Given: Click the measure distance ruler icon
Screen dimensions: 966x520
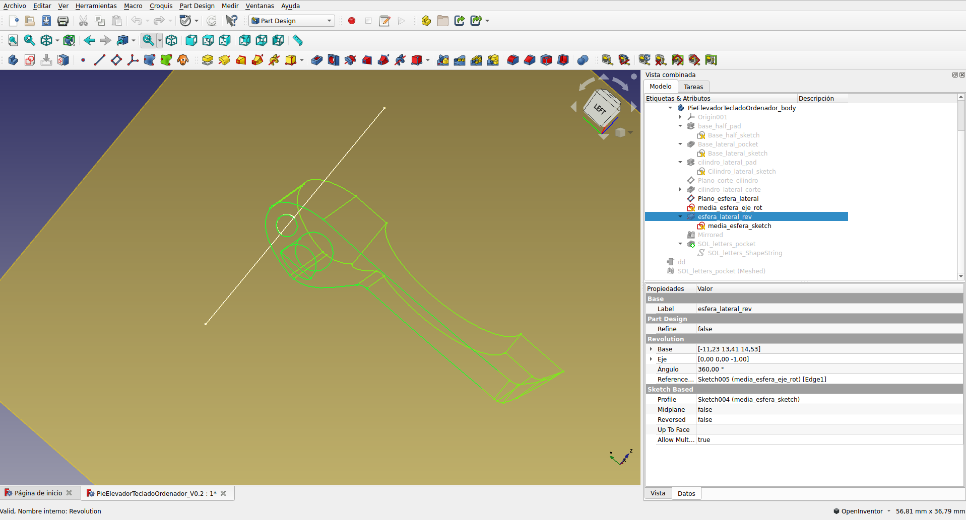Looking at the screenshot, I should 298,40.
